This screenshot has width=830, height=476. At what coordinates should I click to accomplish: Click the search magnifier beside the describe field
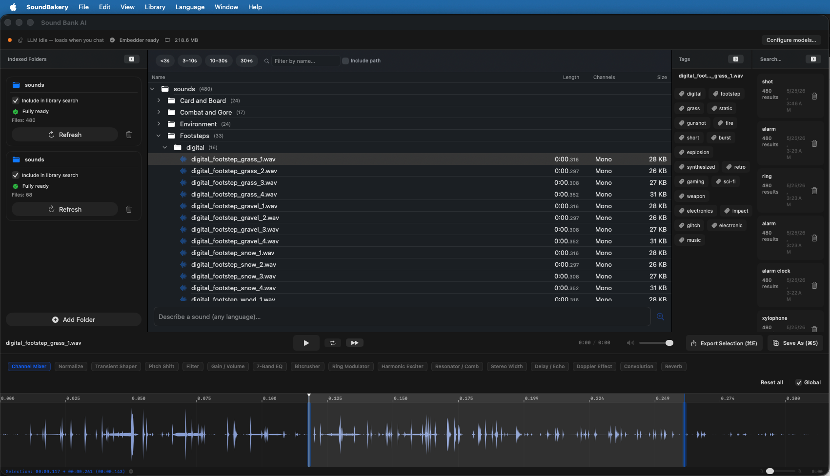(x=660, y=317)
